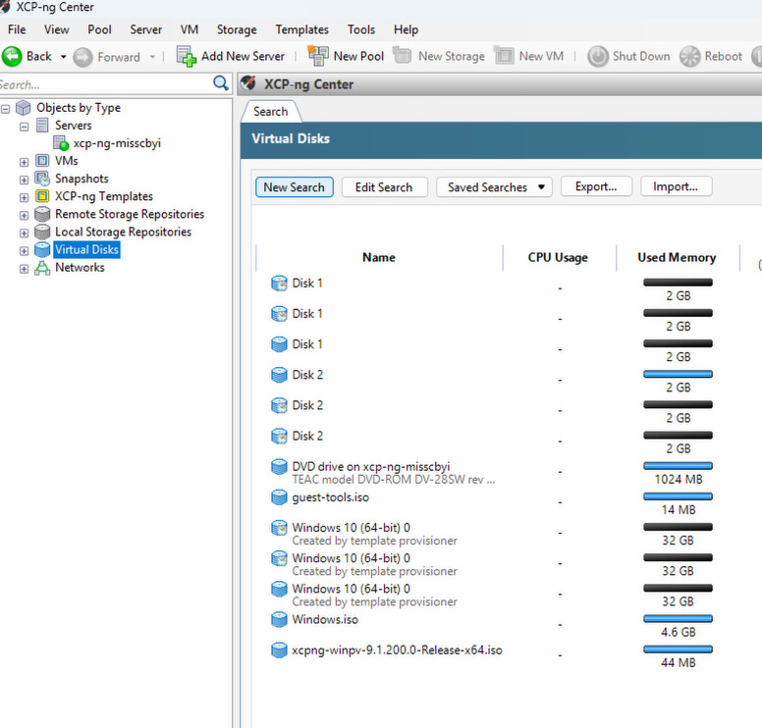Click the search magnifier icon
762x728 pixels.
coord(221,83)
